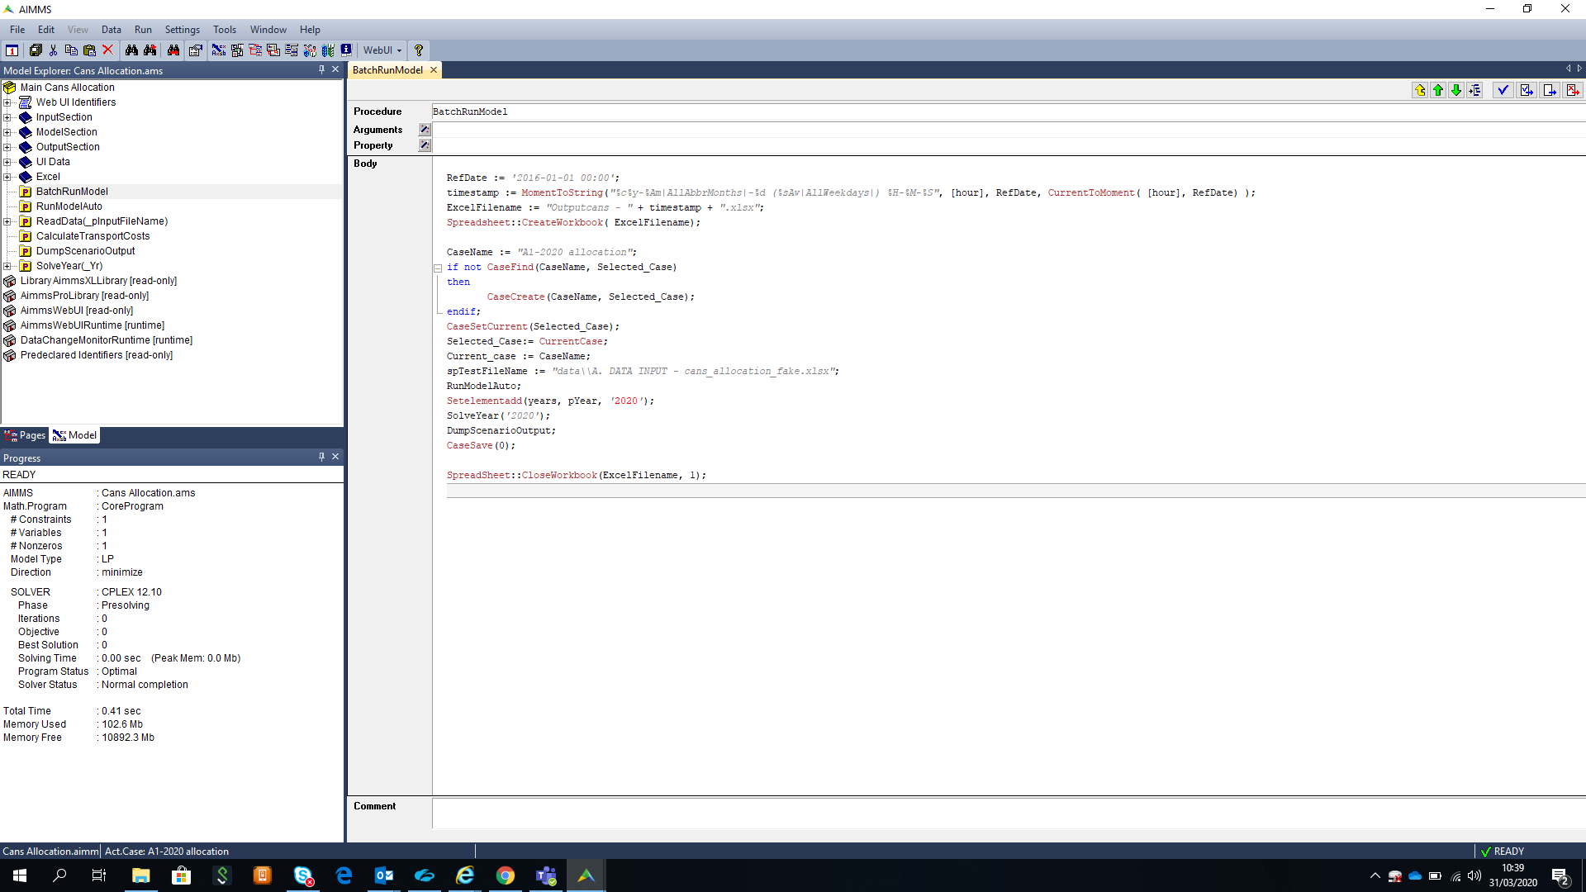
Task: Select Predeclared Identifiers node
Action: pyautogui.click(x=97, y=355)
